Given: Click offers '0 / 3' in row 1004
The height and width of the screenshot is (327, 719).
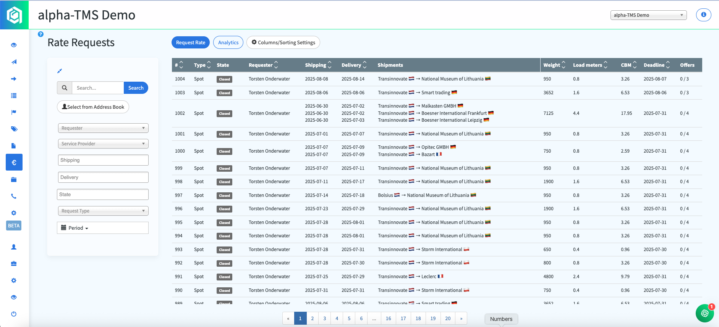Looking at the screenshot, I should coord(684,79).
